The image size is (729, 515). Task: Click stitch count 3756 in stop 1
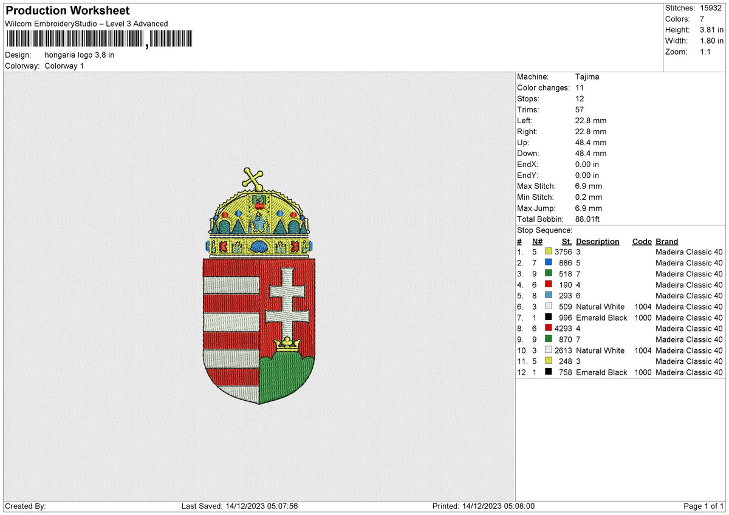pos(563,252)
